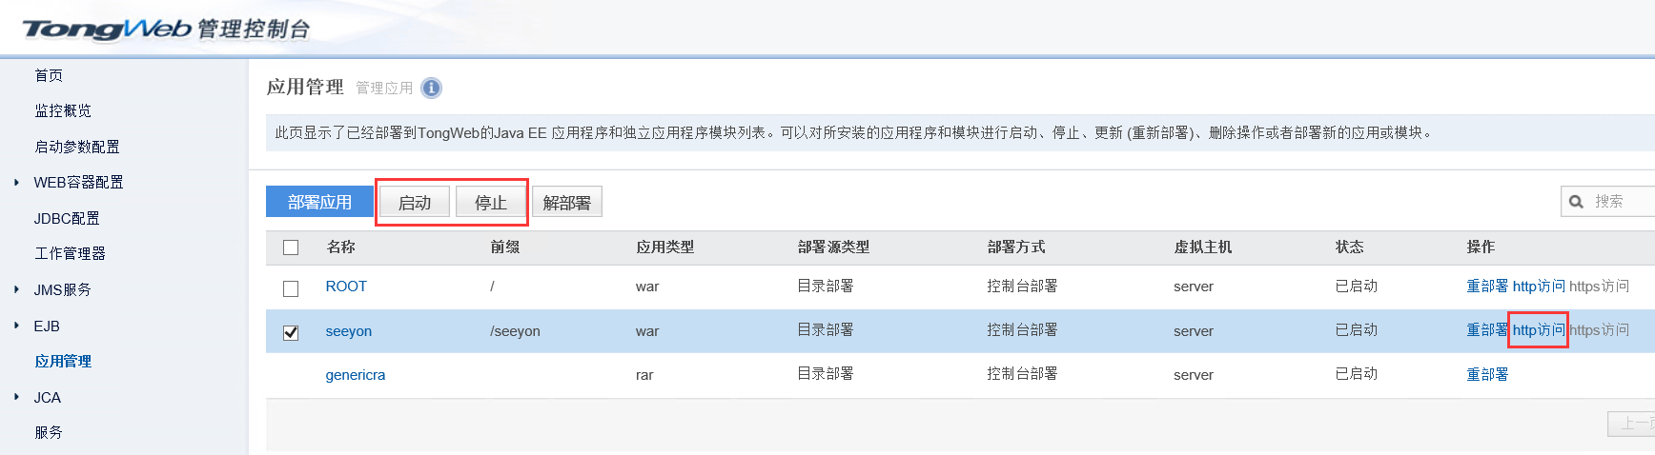This screenshot has width=1655, height=455.
Task: Click the 解部署 button
Action: [566, 202]
